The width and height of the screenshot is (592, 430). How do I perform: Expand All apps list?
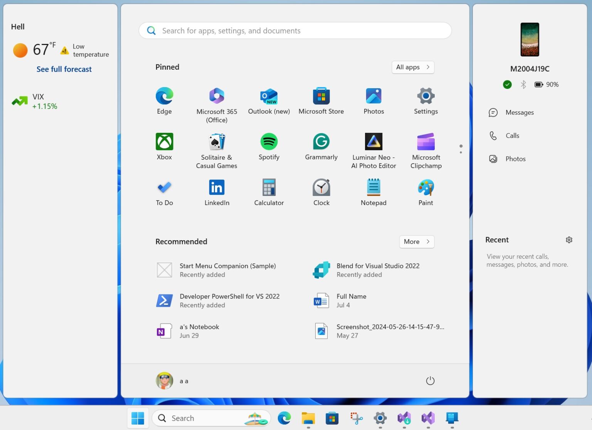pos(412,67)
